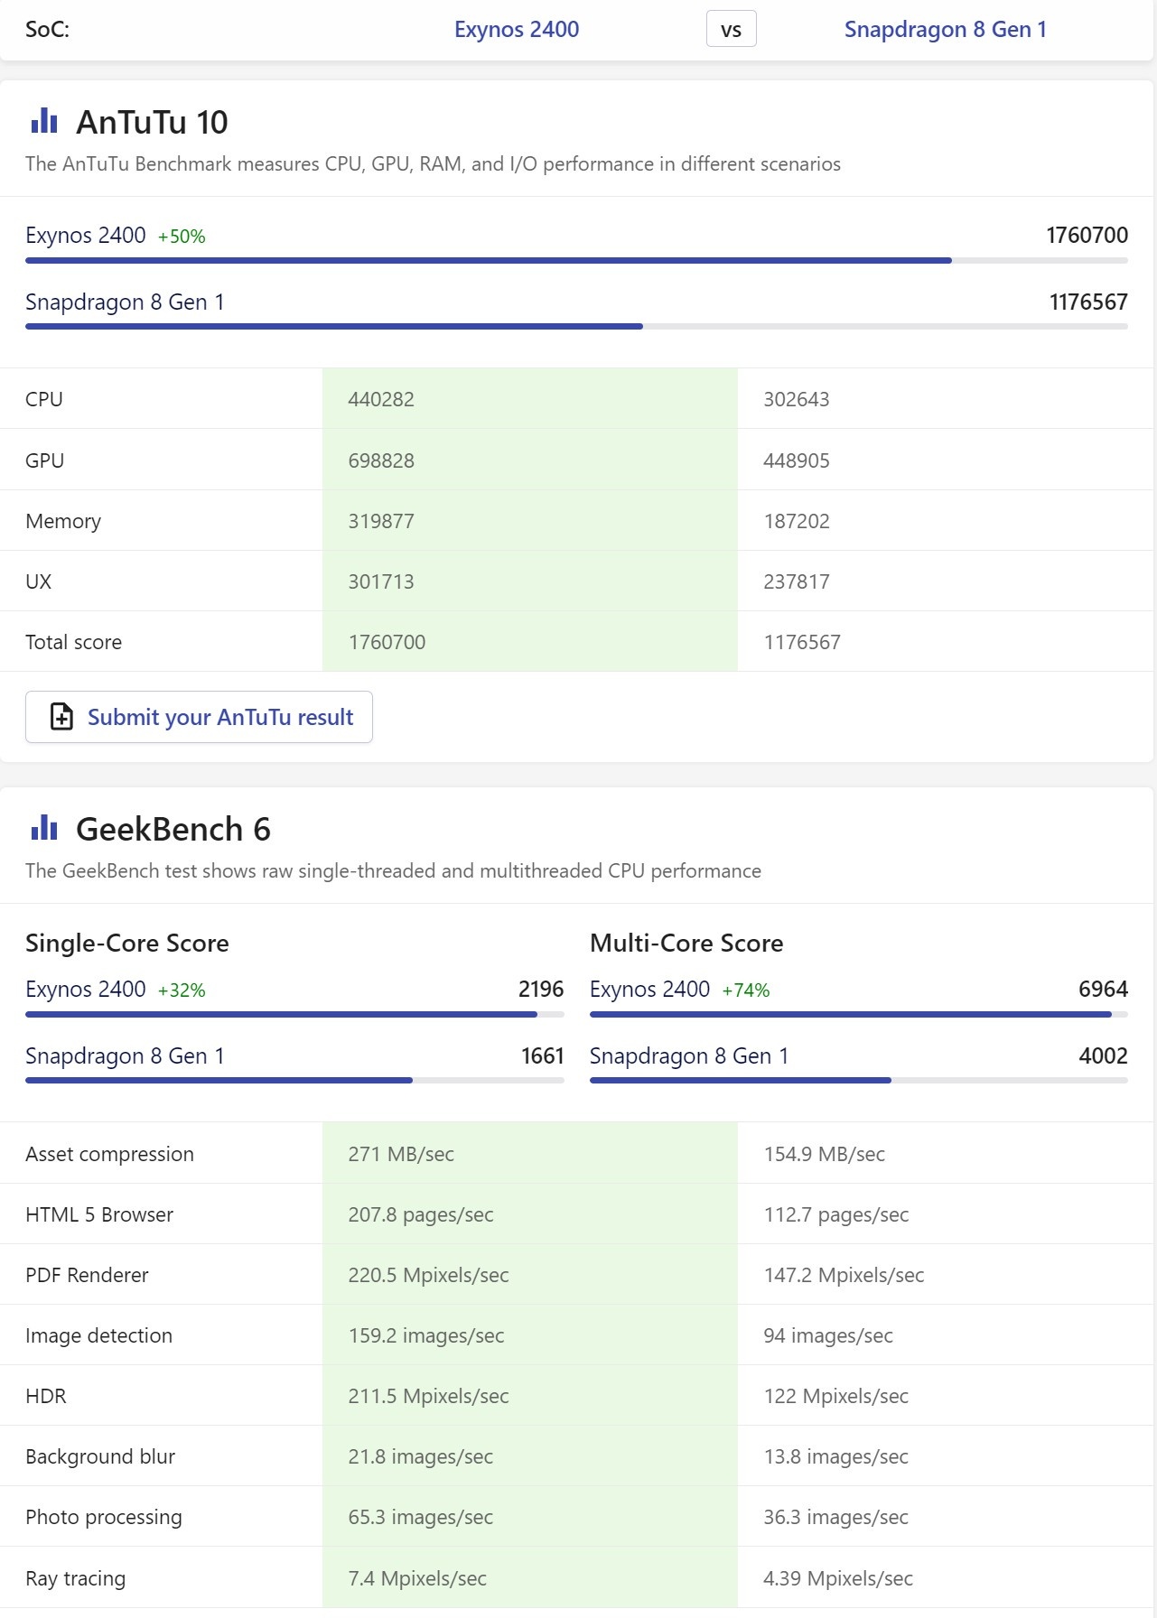This screenshot has height=1618, width=1157.
Task: Select the 4.39 Mpixels/sec value
Action: (x=838, y=1578)
